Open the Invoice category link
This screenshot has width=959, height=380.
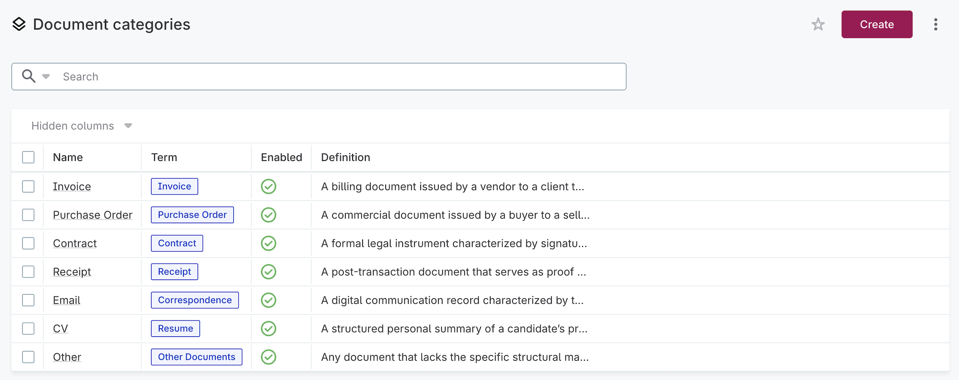[72, 186]
